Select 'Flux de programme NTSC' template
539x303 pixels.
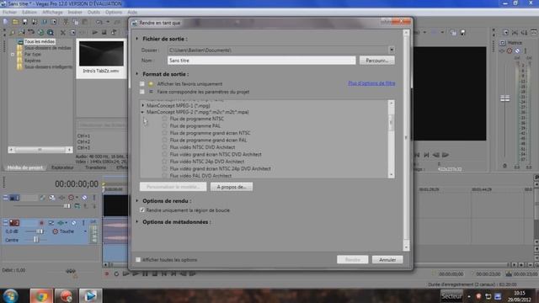tap(196, 119)
